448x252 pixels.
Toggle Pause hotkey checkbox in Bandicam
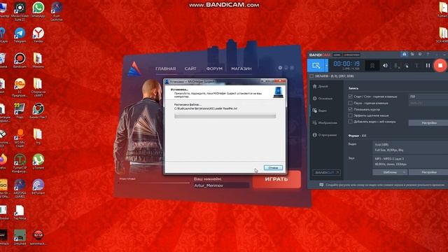[x=350, y=103]
